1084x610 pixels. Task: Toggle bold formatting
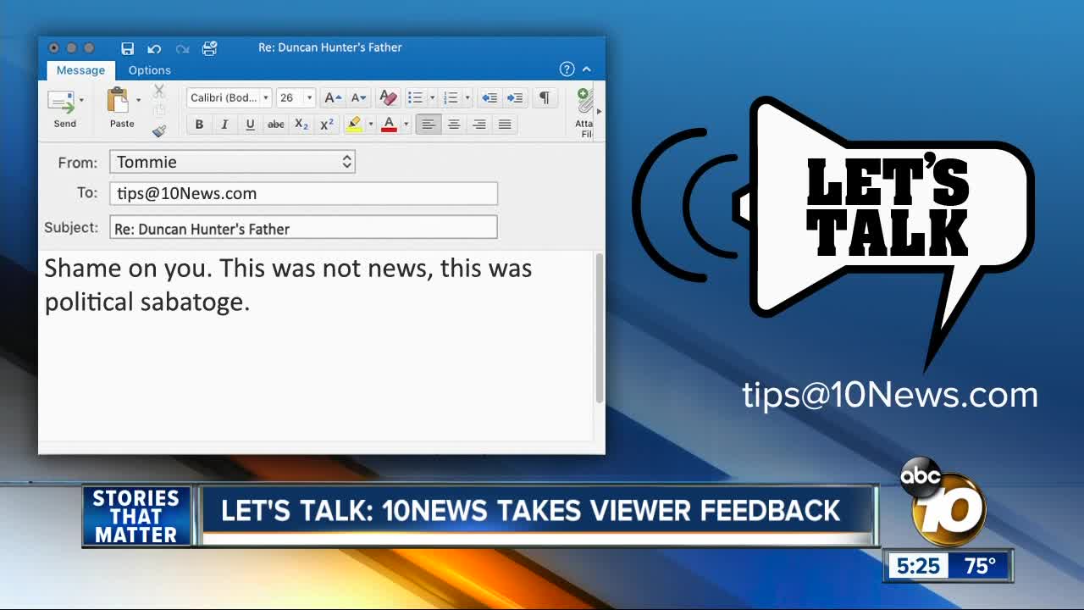pyautogui.click(x=199, y=125)
